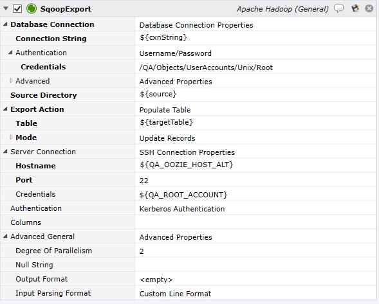Collapse the SqoopExport panel header arrow
Screen dimensions: 379x304
6,9
